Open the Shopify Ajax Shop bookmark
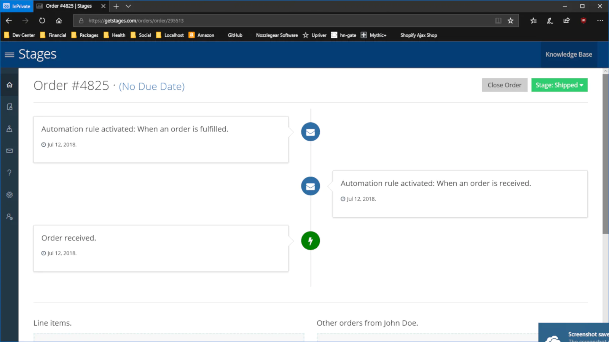This screenshot has width=609, height=342. click(x=418, y=35)
